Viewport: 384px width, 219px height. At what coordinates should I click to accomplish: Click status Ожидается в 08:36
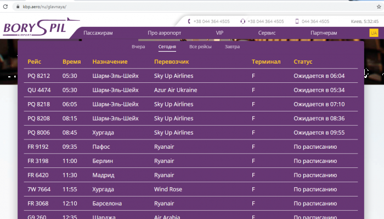tap(319, 119)
